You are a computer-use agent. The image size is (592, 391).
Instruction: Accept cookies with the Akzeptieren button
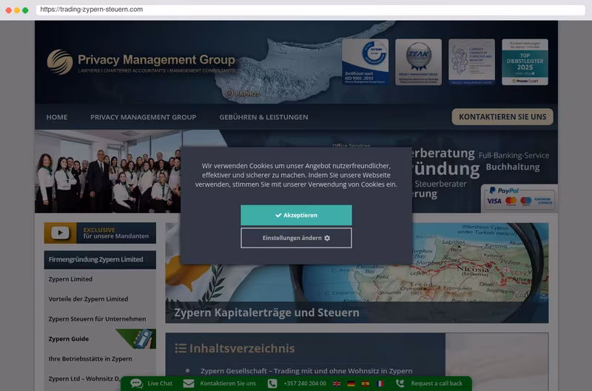[296, 215]
